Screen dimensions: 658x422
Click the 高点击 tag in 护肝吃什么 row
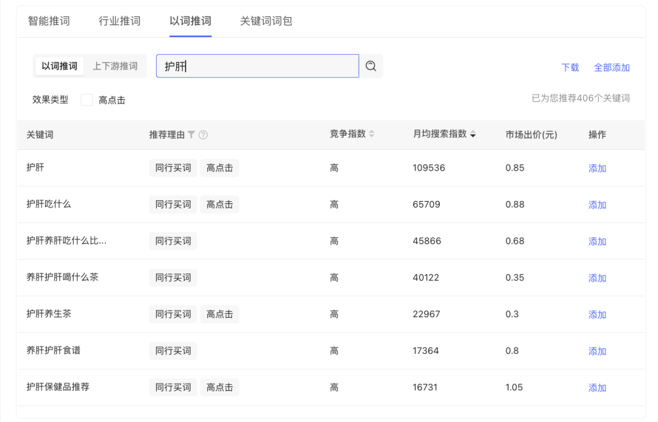click(x=219, y=204)
